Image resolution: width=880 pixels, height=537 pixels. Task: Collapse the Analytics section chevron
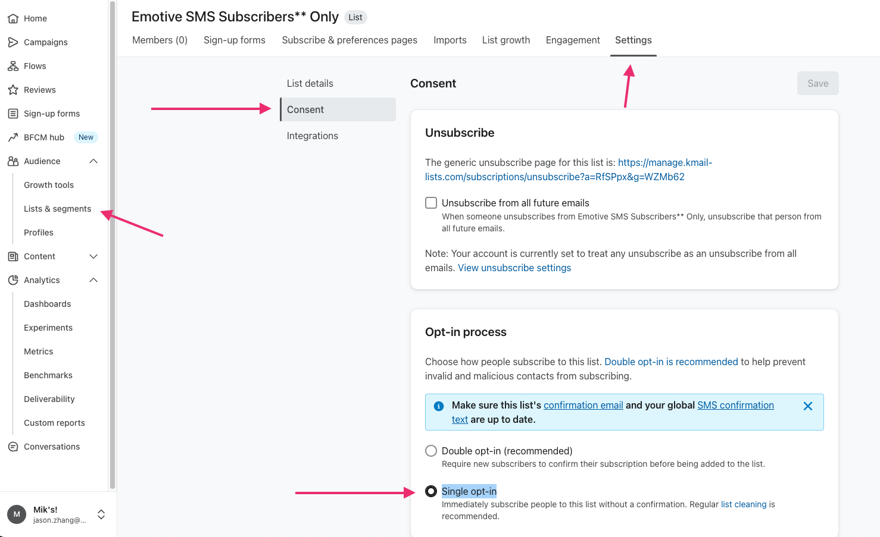[93, 280]
